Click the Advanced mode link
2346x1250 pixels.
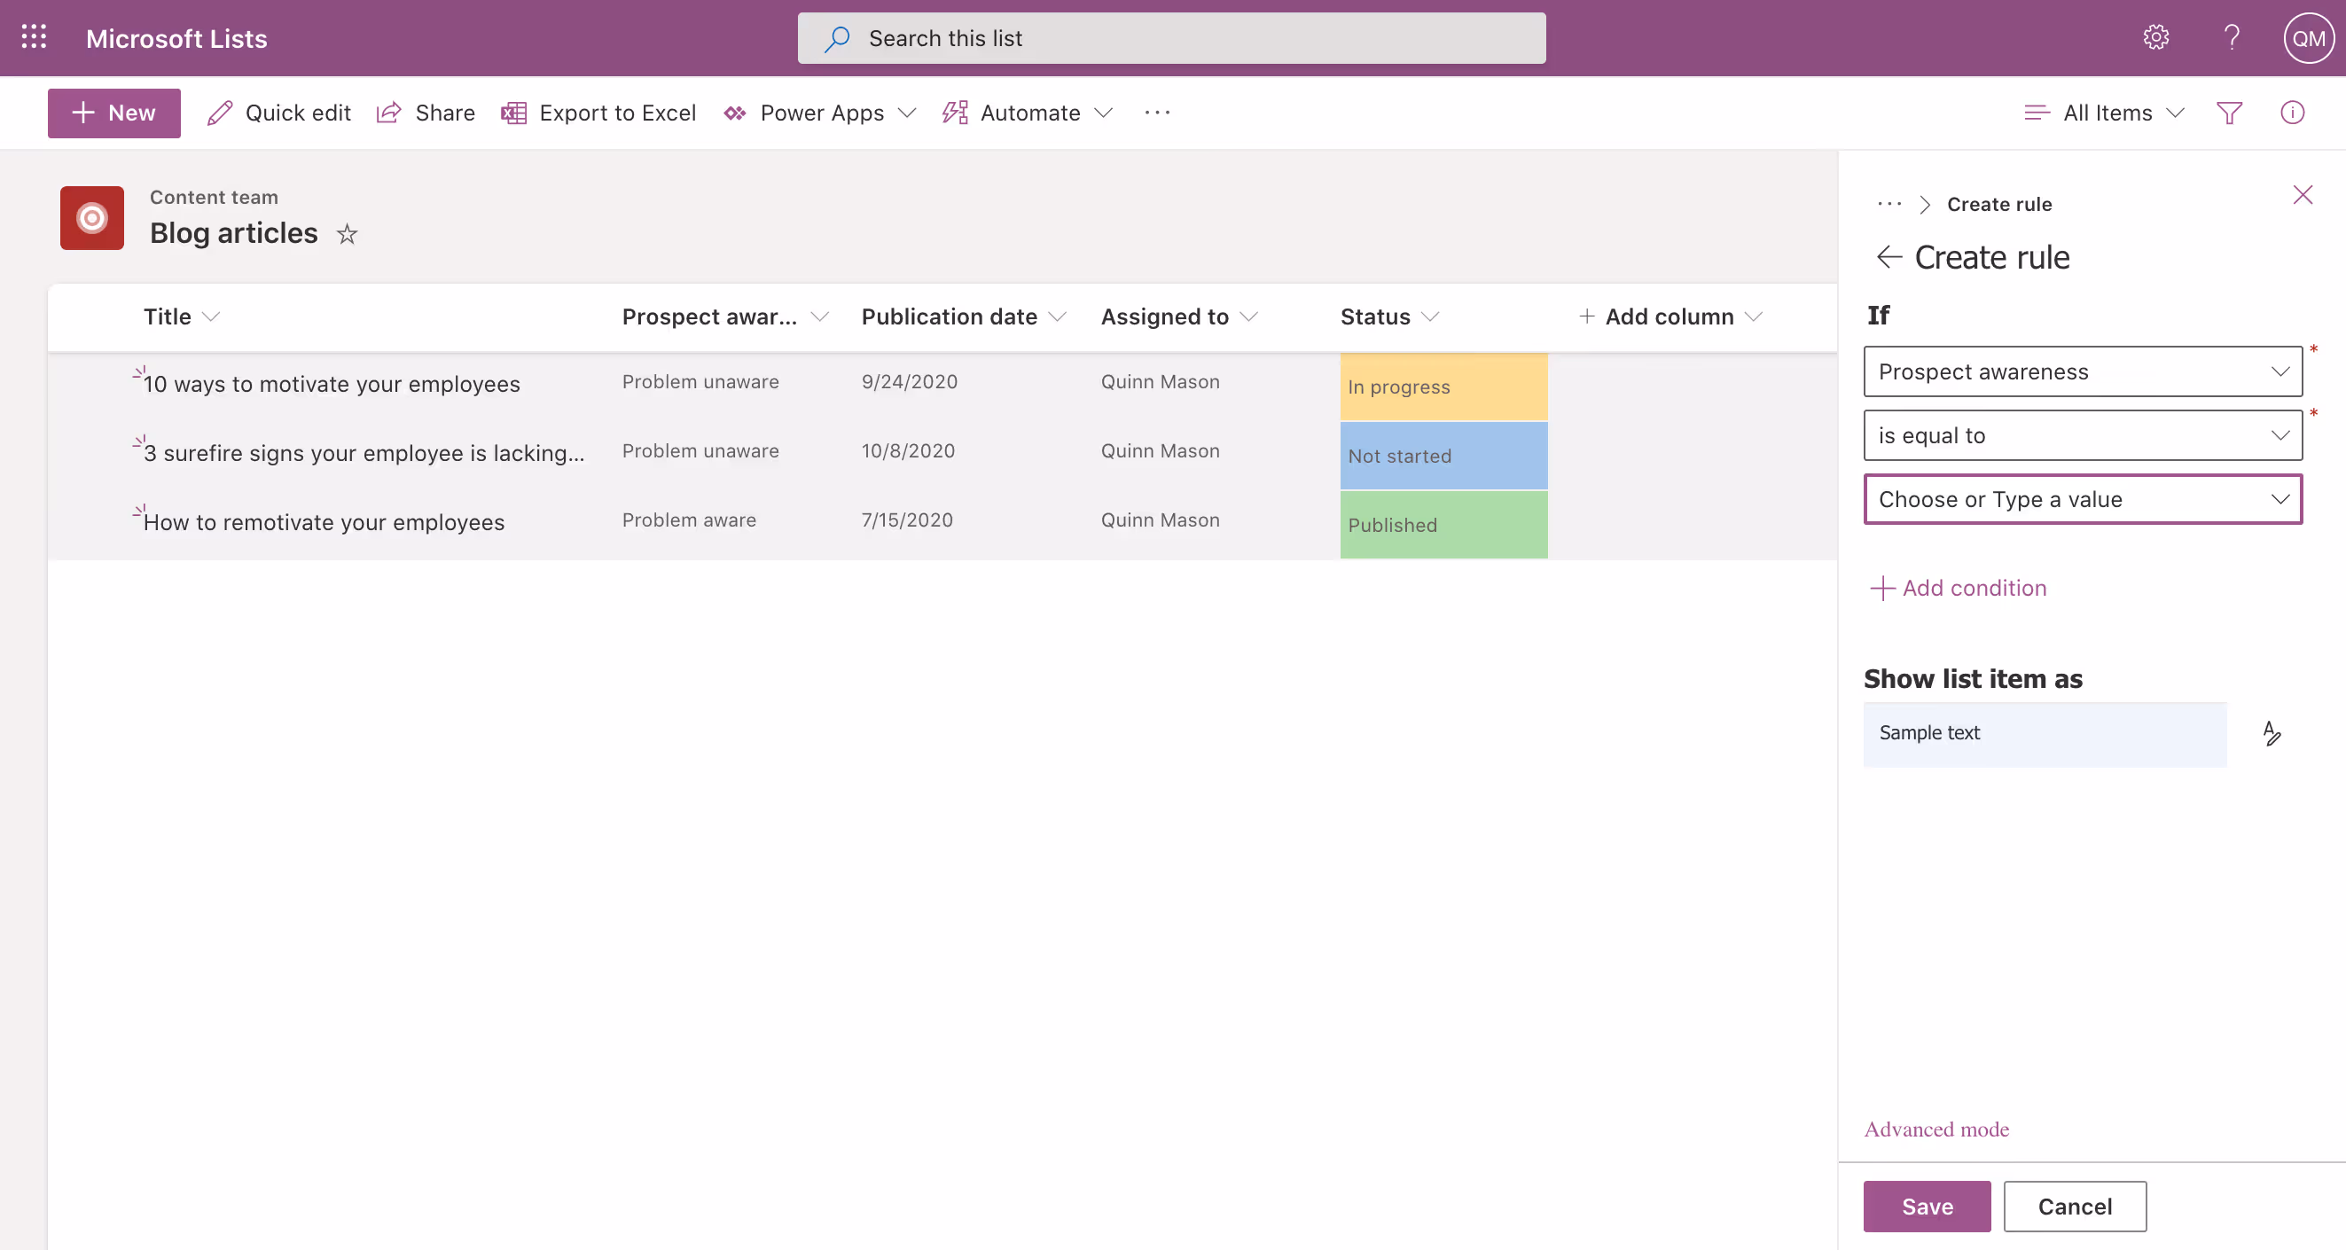pos(1936,1129)
